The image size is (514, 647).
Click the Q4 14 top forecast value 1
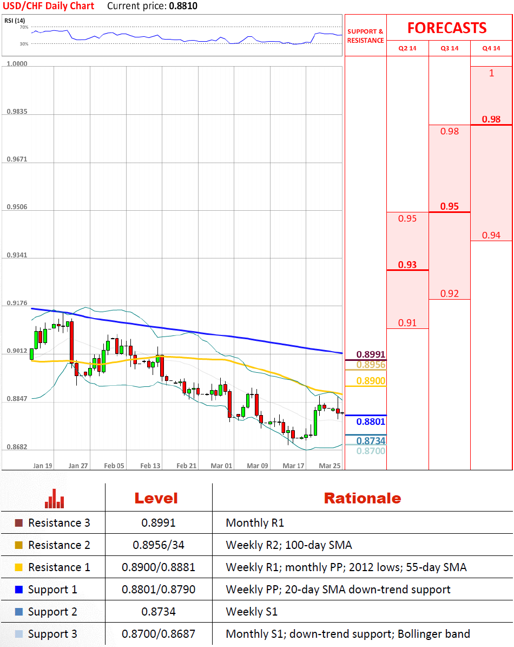coord(491,73)
